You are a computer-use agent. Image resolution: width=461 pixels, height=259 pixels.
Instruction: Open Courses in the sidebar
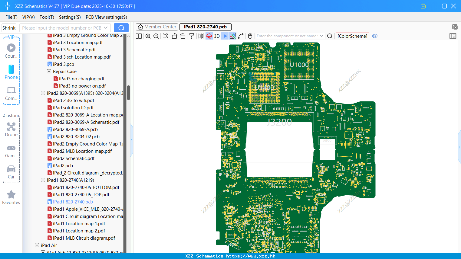click(x=11, y=51)
